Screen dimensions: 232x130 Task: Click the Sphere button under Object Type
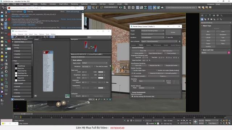tap(208, 35)
